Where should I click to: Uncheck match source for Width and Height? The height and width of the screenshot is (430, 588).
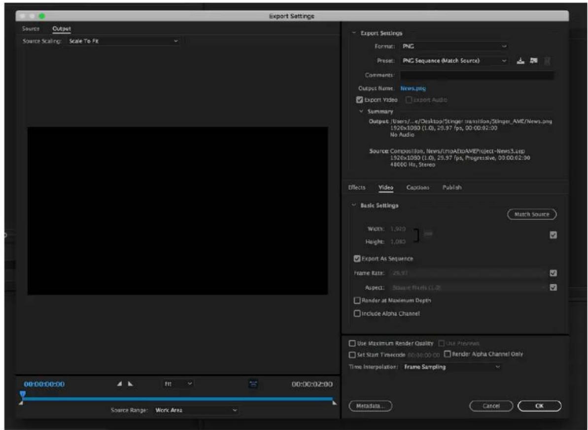pyautogui.click(x=553, y=234)
